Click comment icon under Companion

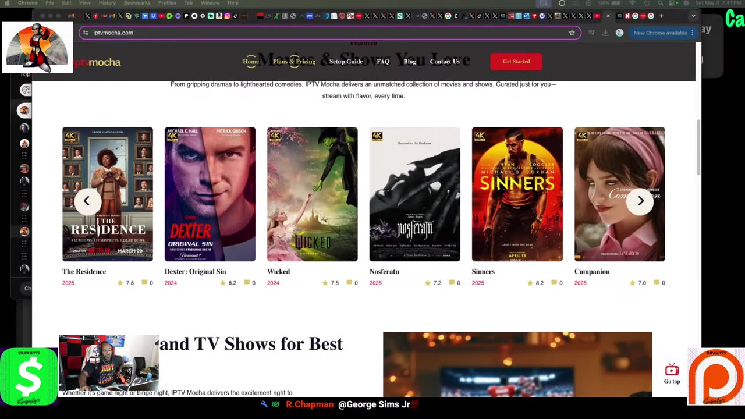click(x=657, y=283)
